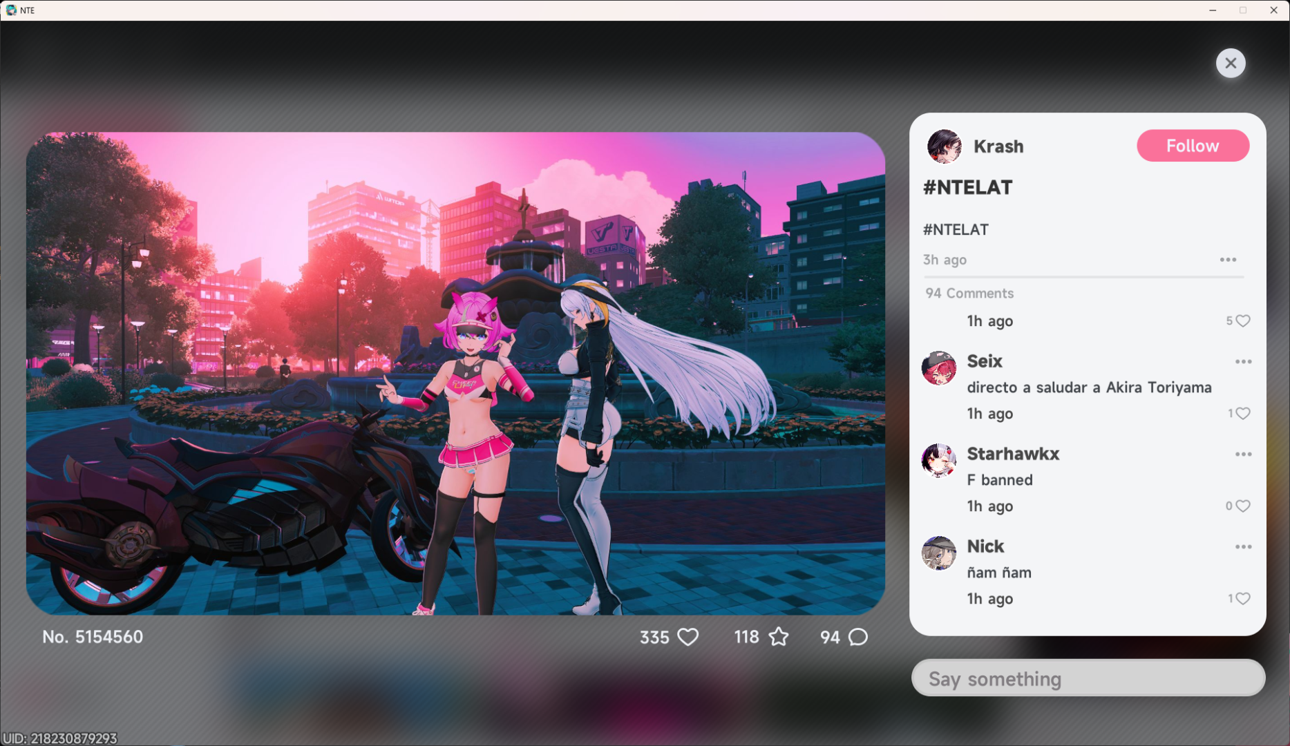Open options for Starhawkx's comment

pyautogui.click(x=1243, y=455)
